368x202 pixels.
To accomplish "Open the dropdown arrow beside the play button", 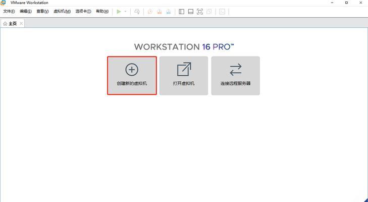I will (x=125, y=12).
